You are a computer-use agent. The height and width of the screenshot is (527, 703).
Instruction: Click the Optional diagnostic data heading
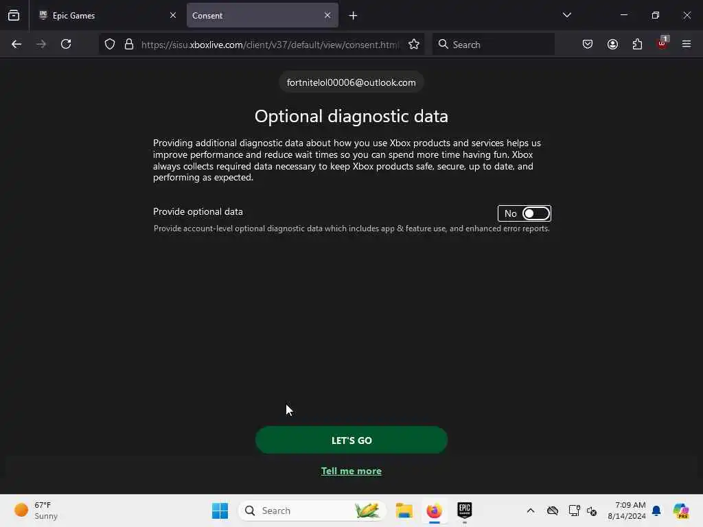coord(351,117)
